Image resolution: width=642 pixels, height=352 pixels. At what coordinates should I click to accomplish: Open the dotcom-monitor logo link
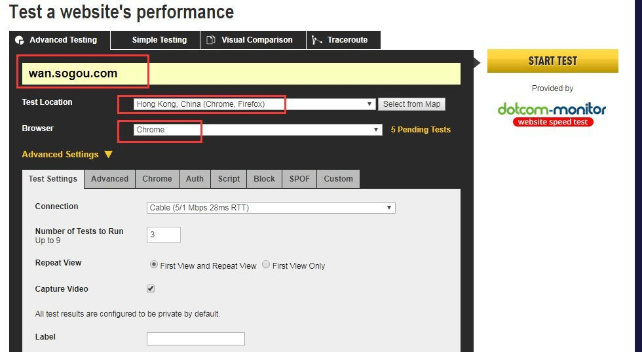coord(552,110)
